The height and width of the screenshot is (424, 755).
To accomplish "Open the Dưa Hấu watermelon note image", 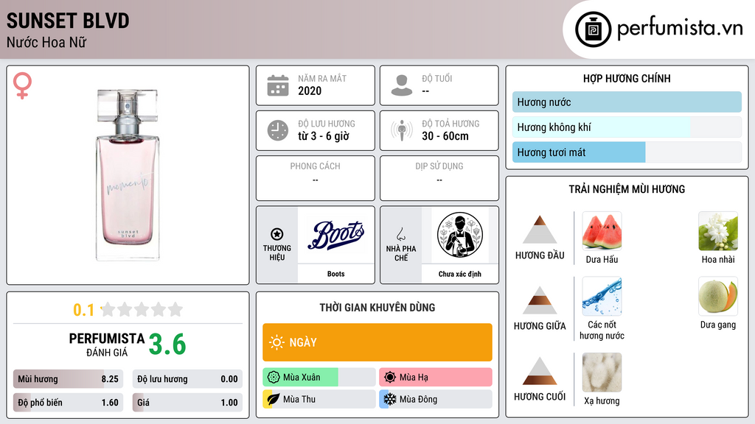I will tap(602, 231).
